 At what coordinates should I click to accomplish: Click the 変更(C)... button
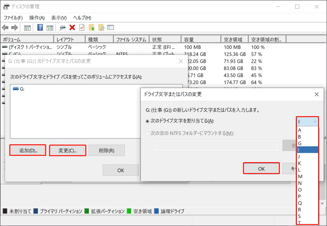point(68,150)
